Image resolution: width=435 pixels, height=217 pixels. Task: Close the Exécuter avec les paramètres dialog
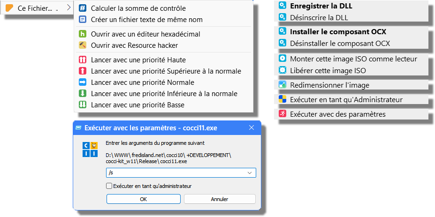click(252, 127)
